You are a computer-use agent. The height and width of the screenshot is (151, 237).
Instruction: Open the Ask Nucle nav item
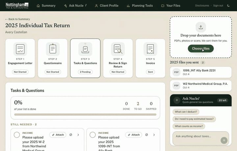[x=75, y=6]
